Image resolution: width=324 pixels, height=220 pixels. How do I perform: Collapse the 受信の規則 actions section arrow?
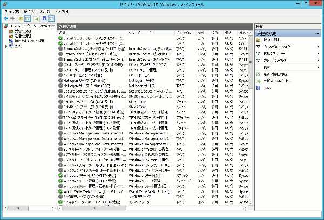[x=318, y=33]
